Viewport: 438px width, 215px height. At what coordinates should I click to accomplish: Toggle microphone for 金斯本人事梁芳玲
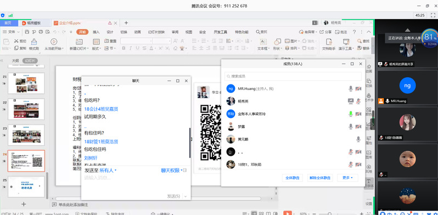tap(351, 114)
